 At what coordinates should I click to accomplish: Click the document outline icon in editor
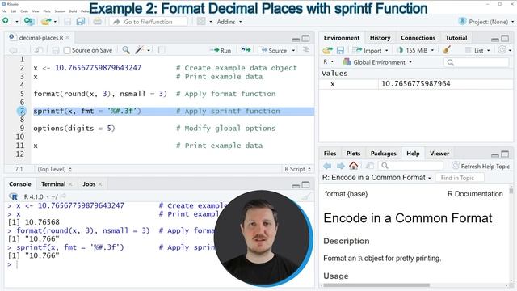click(x=306, y=50)
